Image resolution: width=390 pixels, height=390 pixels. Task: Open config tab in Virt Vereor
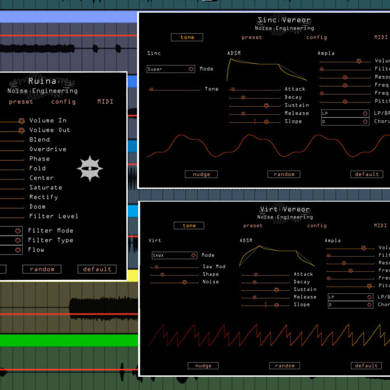(x=317, y=225)
